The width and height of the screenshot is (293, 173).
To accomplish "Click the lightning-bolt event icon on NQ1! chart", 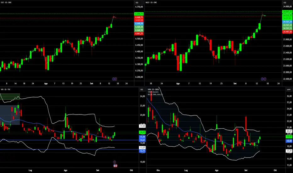I will (x=265, y=79).
